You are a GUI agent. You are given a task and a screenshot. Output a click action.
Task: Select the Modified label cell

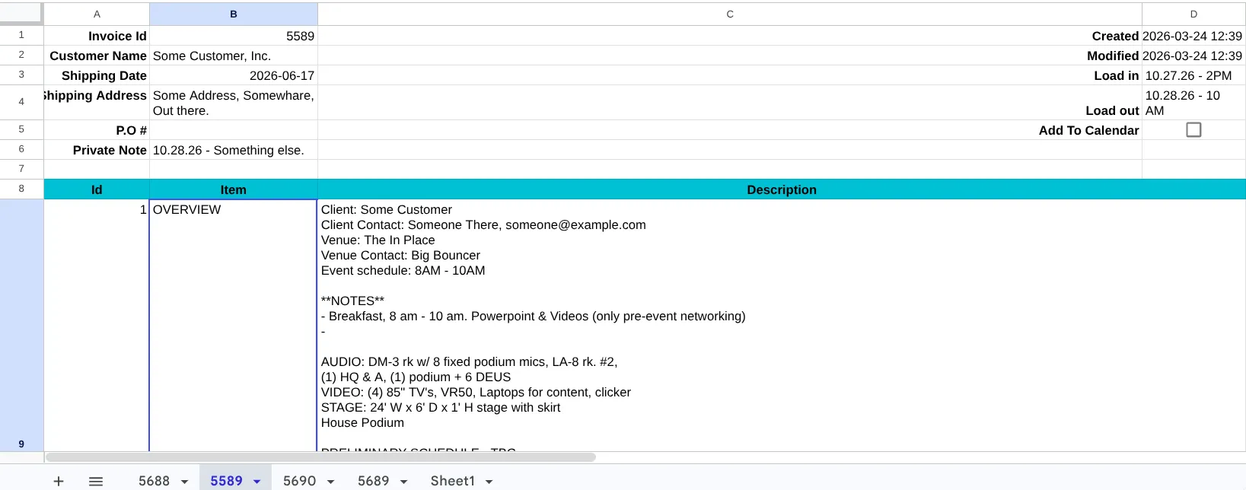(x=730, y=56)
